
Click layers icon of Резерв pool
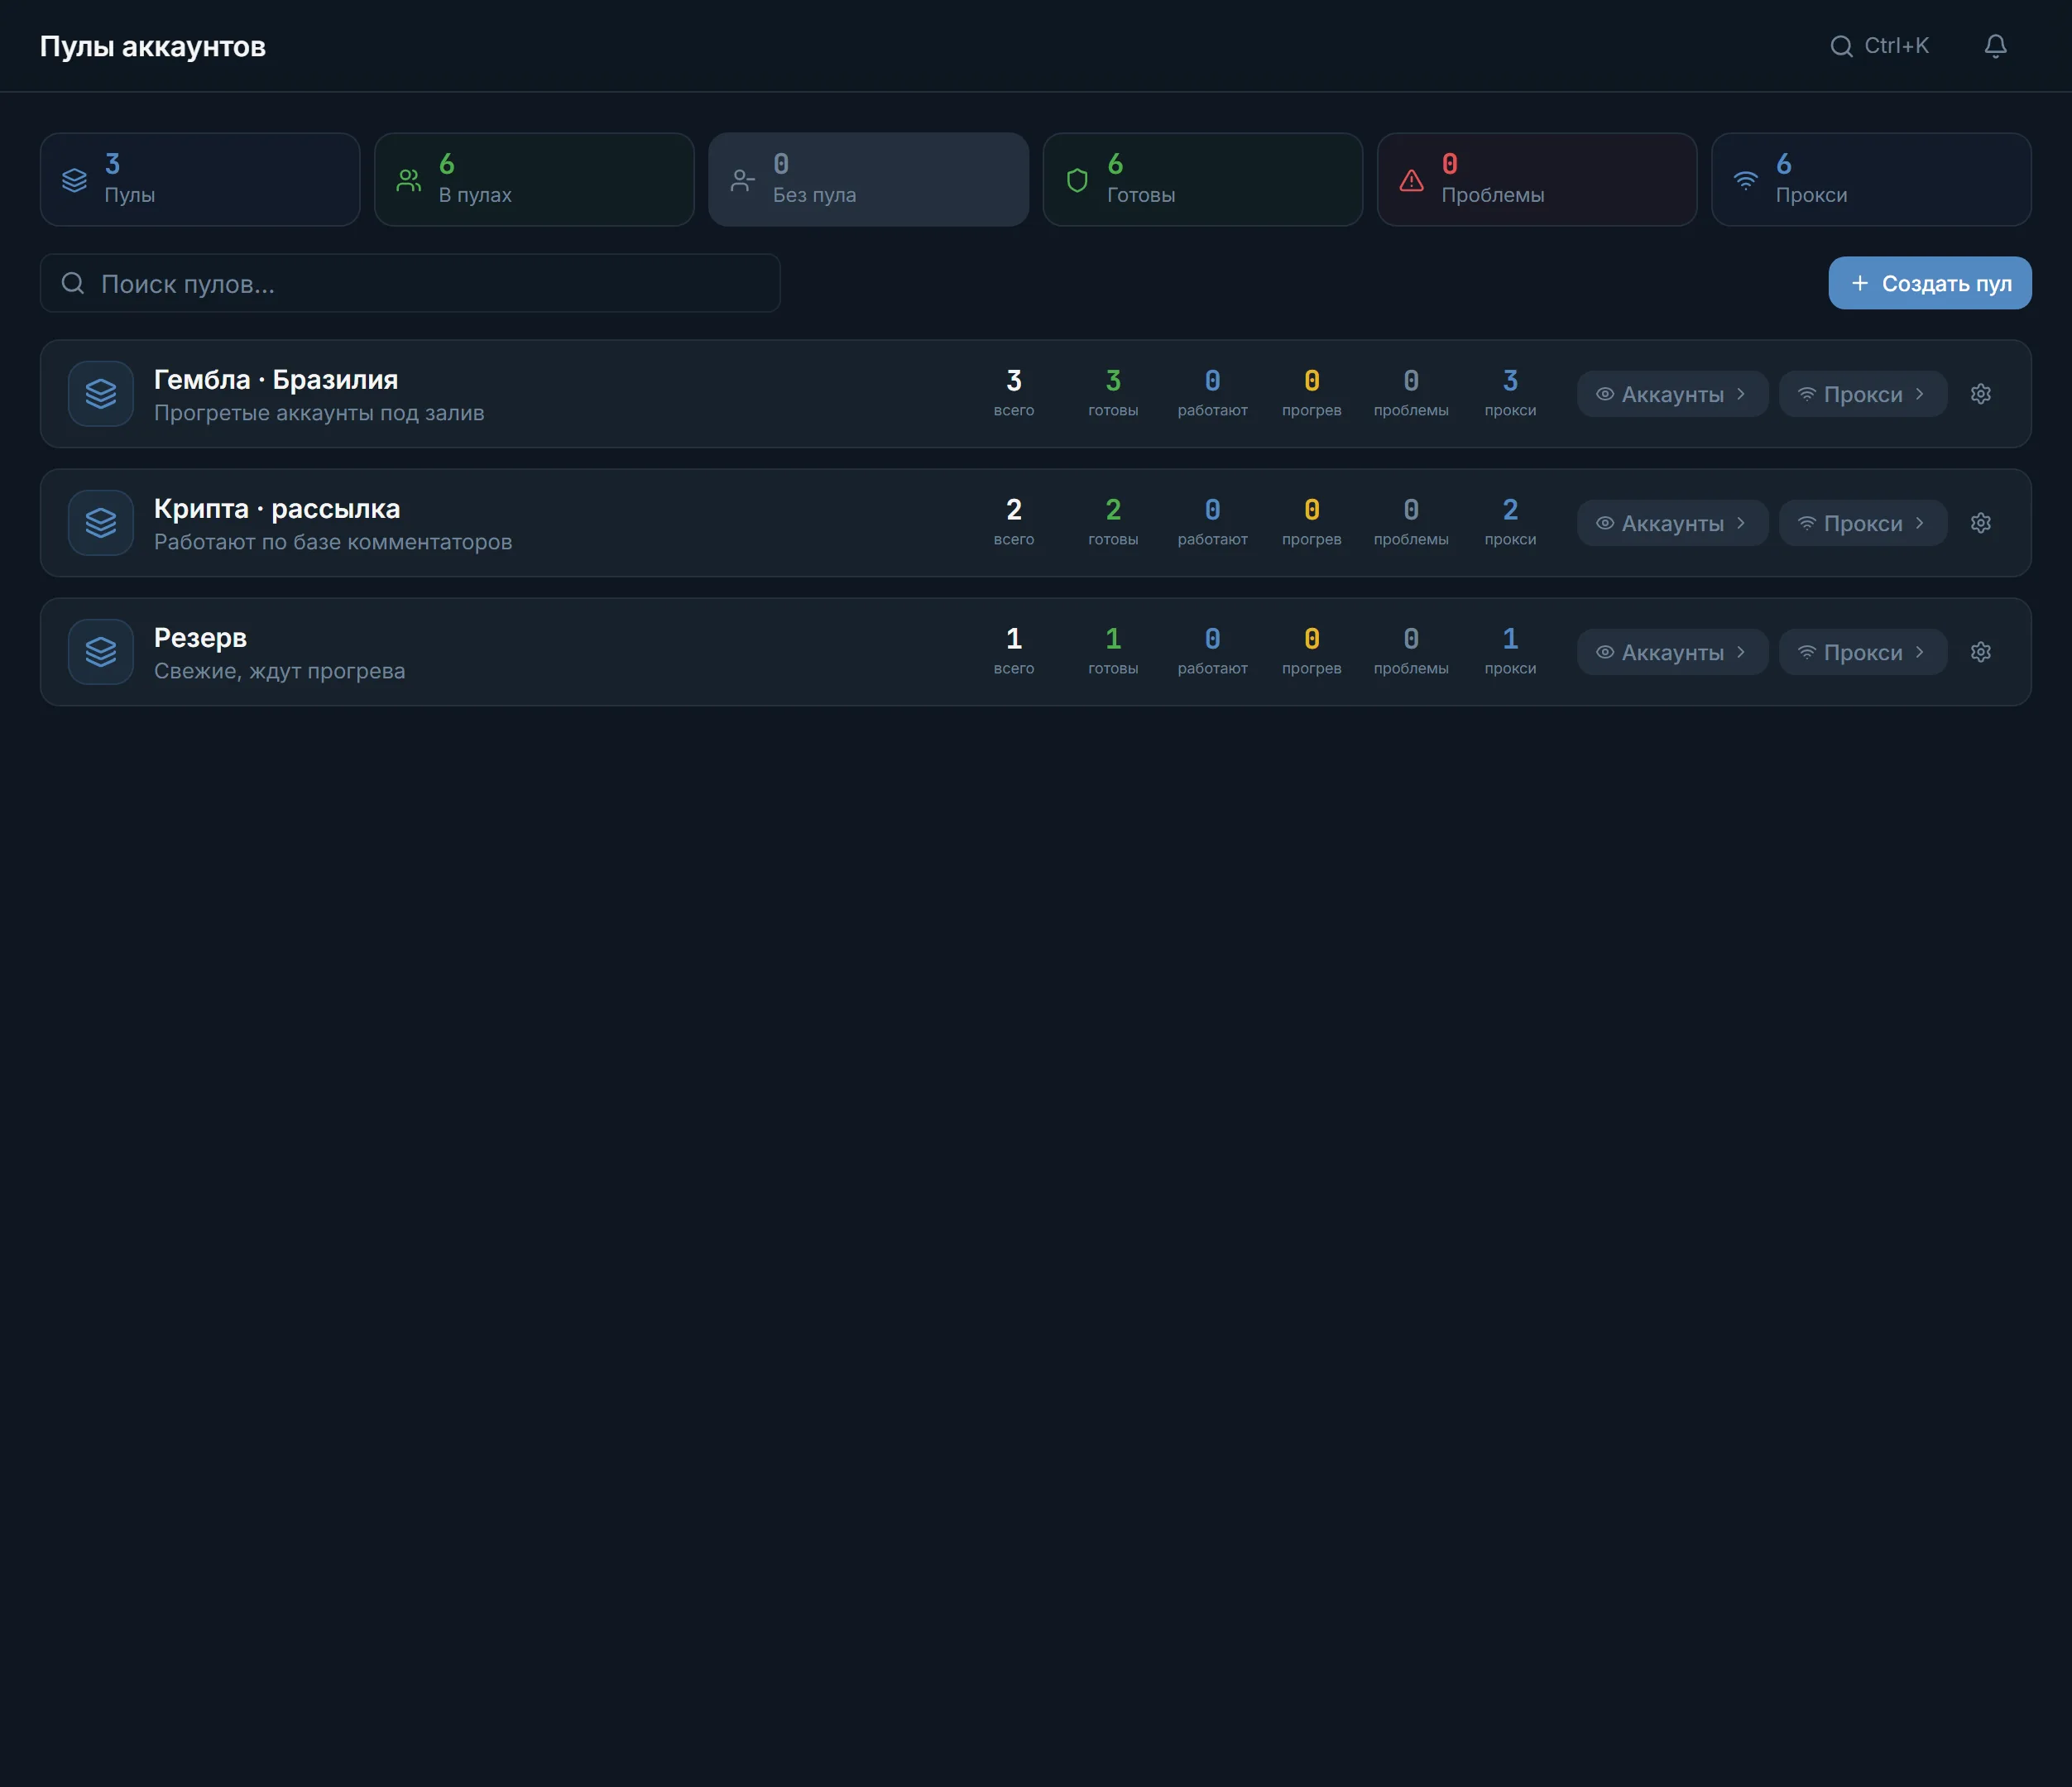click(x=101, y=652)
